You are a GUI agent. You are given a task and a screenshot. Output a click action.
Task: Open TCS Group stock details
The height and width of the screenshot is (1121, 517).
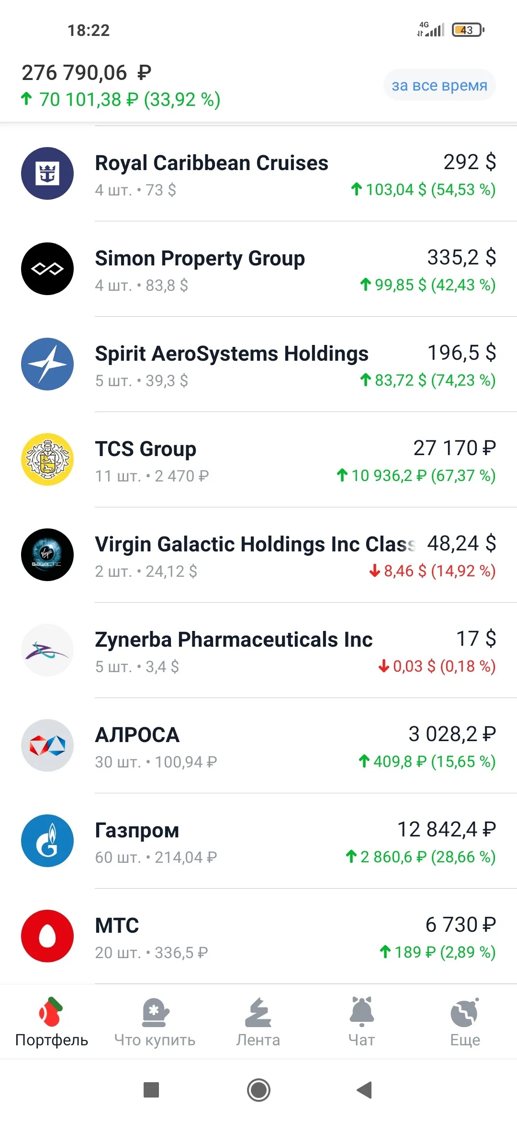pos(258,460)
